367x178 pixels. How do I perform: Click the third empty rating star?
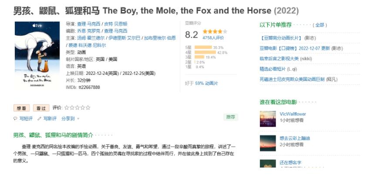point(77,107)
